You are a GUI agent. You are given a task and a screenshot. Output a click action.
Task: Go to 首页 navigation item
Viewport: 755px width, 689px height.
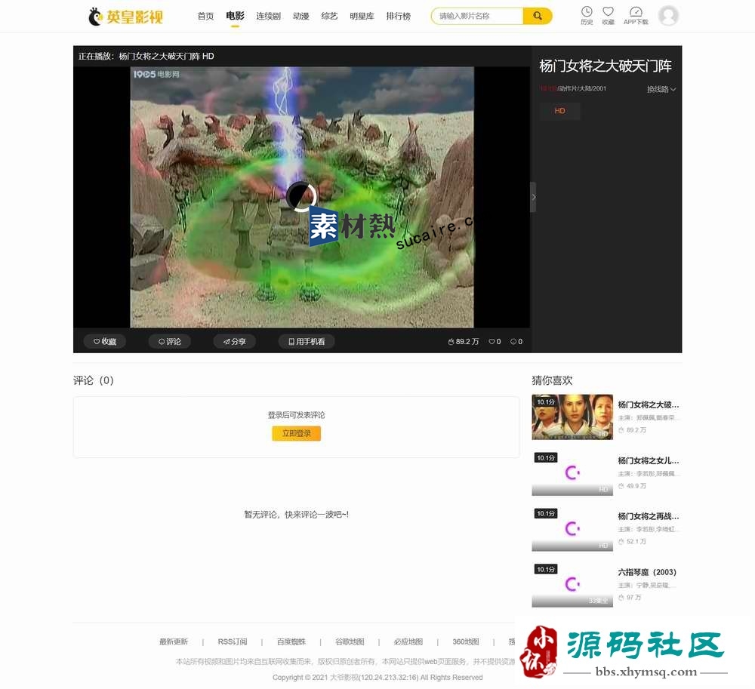pyautogui.click(x=205, y=17)
